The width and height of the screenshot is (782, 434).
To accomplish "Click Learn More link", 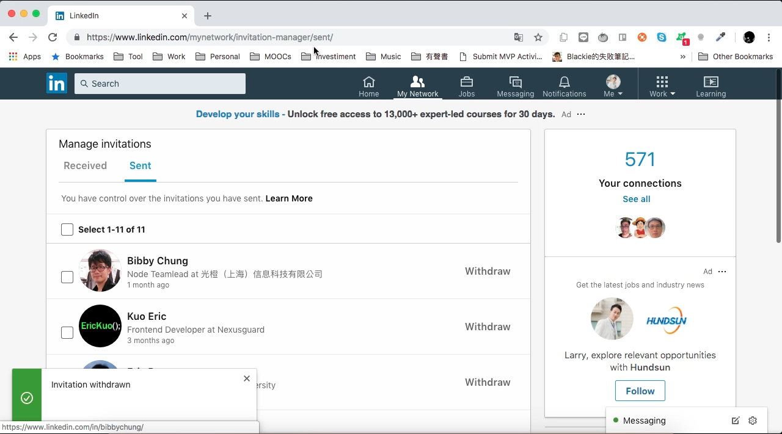I will pyautogui.click(x=289, y=198).
